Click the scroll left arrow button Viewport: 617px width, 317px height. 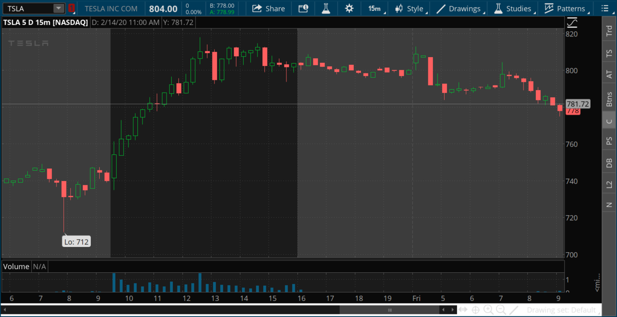[x=444, y=310]
